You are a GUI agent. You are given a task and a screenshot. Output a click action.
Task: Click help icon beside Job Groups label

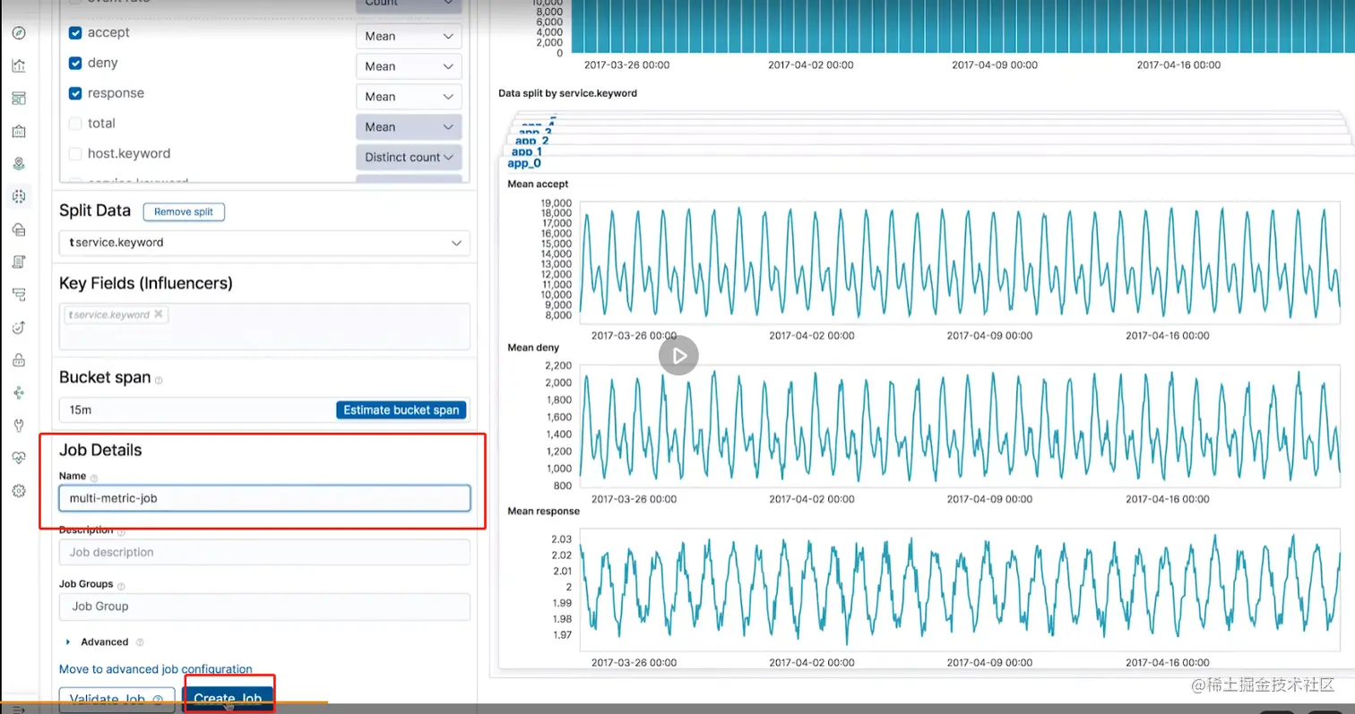pyautogui.click(x=121, y=585)
